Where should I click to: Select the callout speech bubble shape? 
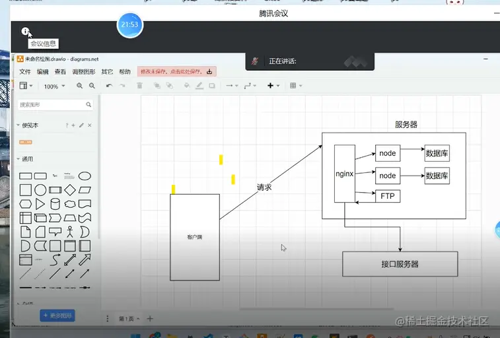(x=55, y=232)
